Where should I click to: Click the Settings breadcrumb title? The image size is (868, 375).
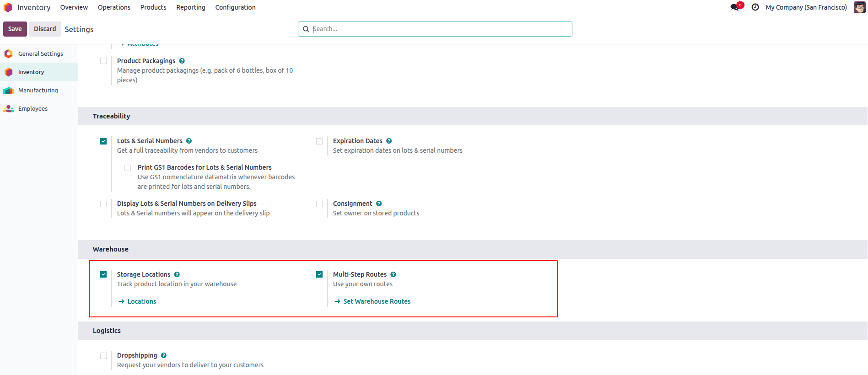click(x=79, y=29)
